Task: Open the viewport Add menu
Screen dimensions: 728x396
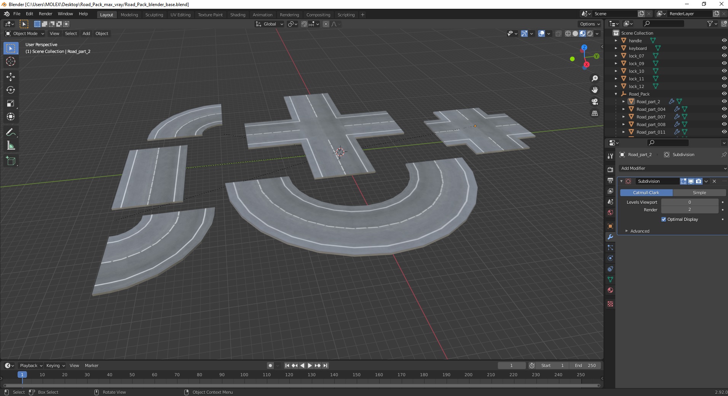Action: 86,34
